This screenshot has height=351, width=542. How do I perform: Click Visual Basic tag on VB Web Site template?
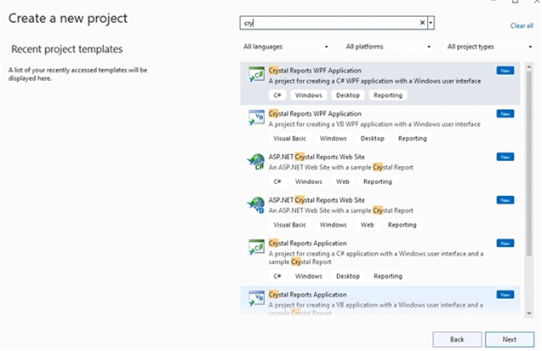(289, 225)
